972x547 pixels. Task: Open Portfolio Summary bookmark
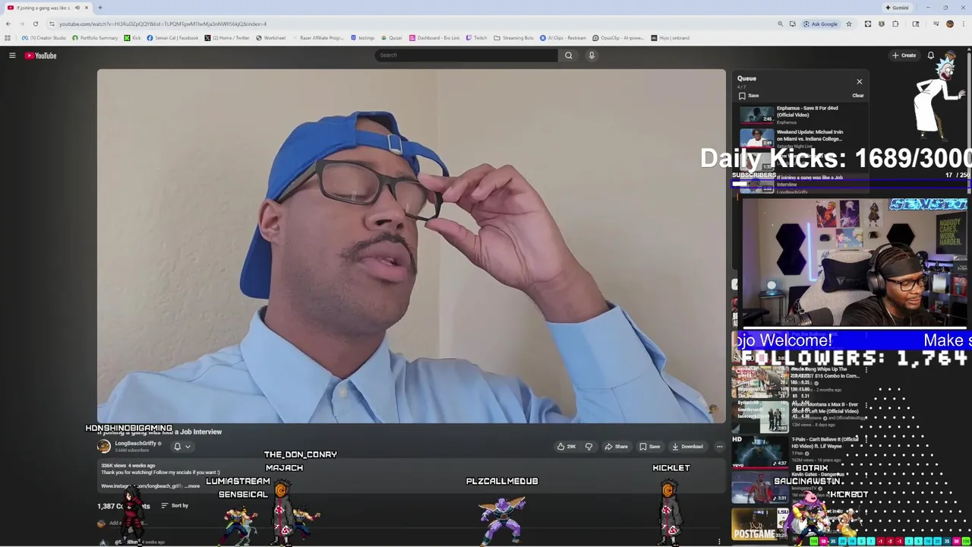point(95,38)
